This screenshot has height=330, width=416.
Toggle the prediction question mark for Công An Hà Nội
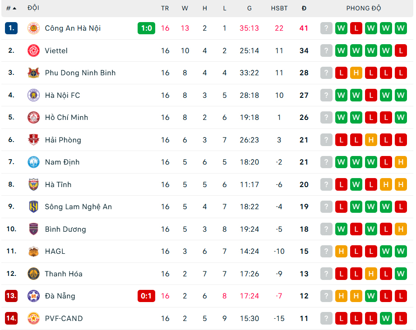(x=326, y=28)
